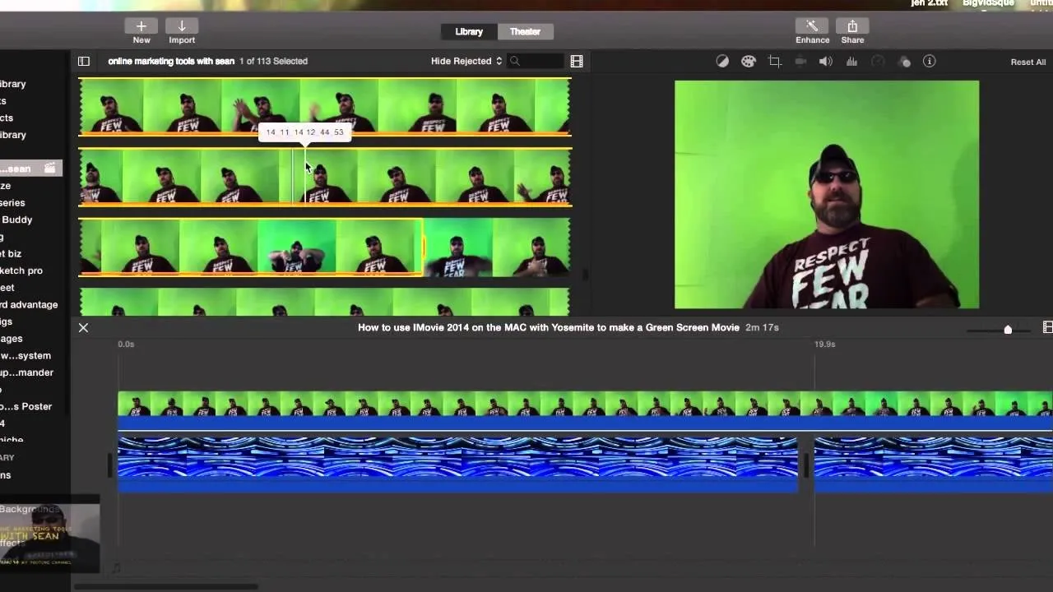Open the Import media button
This screenshot has height=592, width=1053.
coord(182,26)
